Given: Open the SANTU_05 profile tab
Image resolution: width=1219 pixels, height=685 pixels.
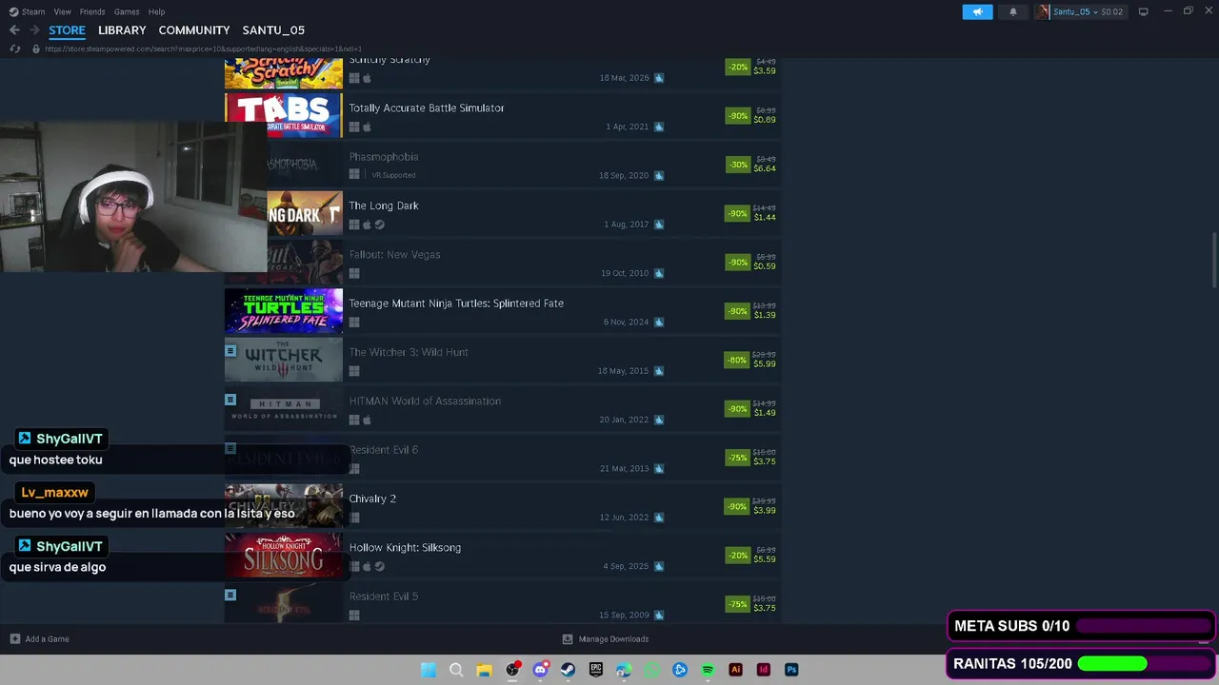Looking at the screenshot, I should (x=273, y=30).
